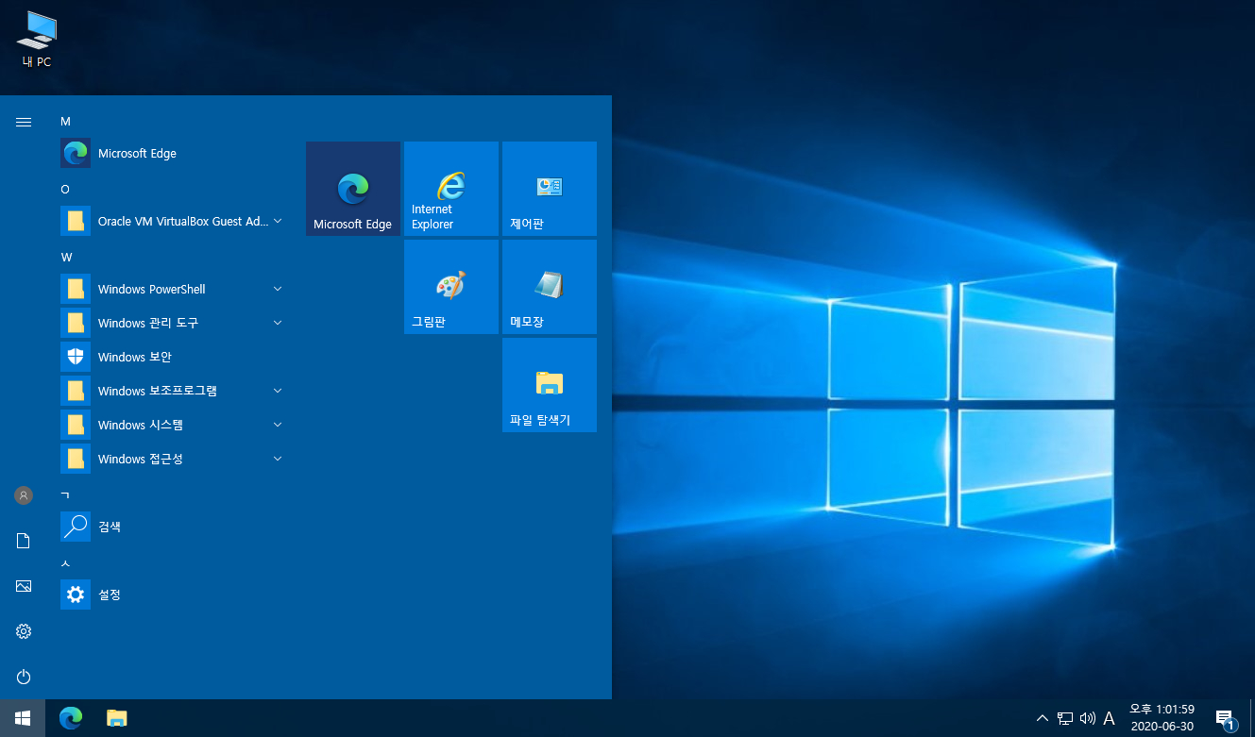Open the Action Center notifications icon
Viewport: 1255px width, 737px height.
[x=1226, y=718]
